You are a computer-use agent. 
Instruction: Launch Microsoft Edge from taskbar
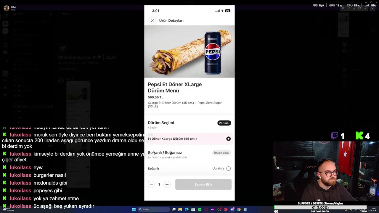187,209
